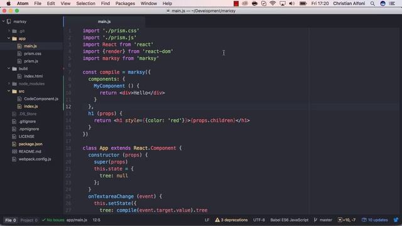
Task: Open .DS_Store file
Action: [x=28, y=114]
